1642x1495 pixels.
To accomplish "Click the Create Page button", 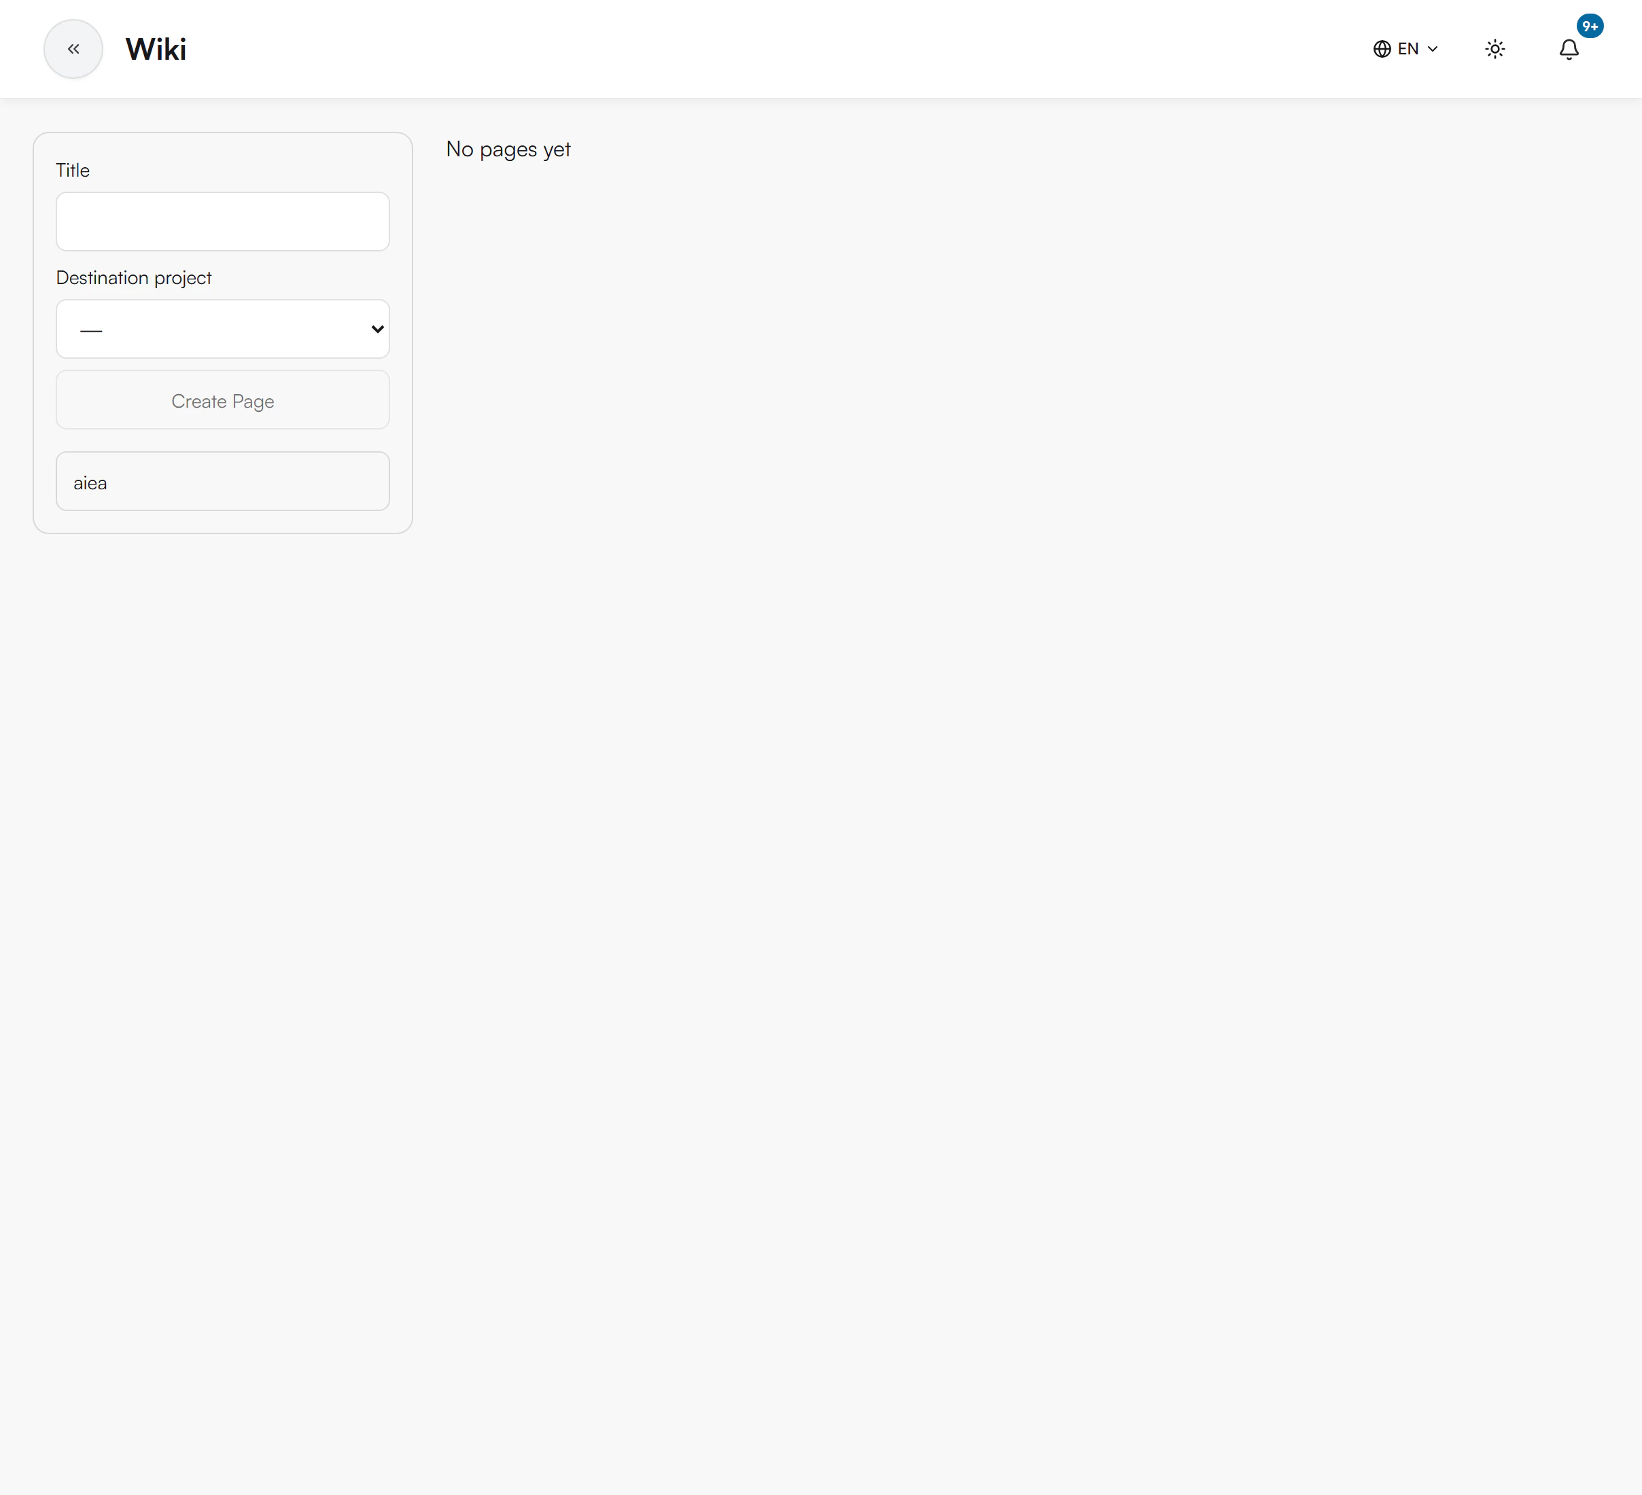I will coord(222,400).
